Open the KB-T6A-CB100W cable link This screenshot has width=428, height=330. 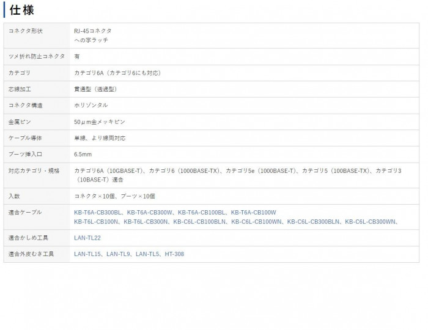pos(254,213)
